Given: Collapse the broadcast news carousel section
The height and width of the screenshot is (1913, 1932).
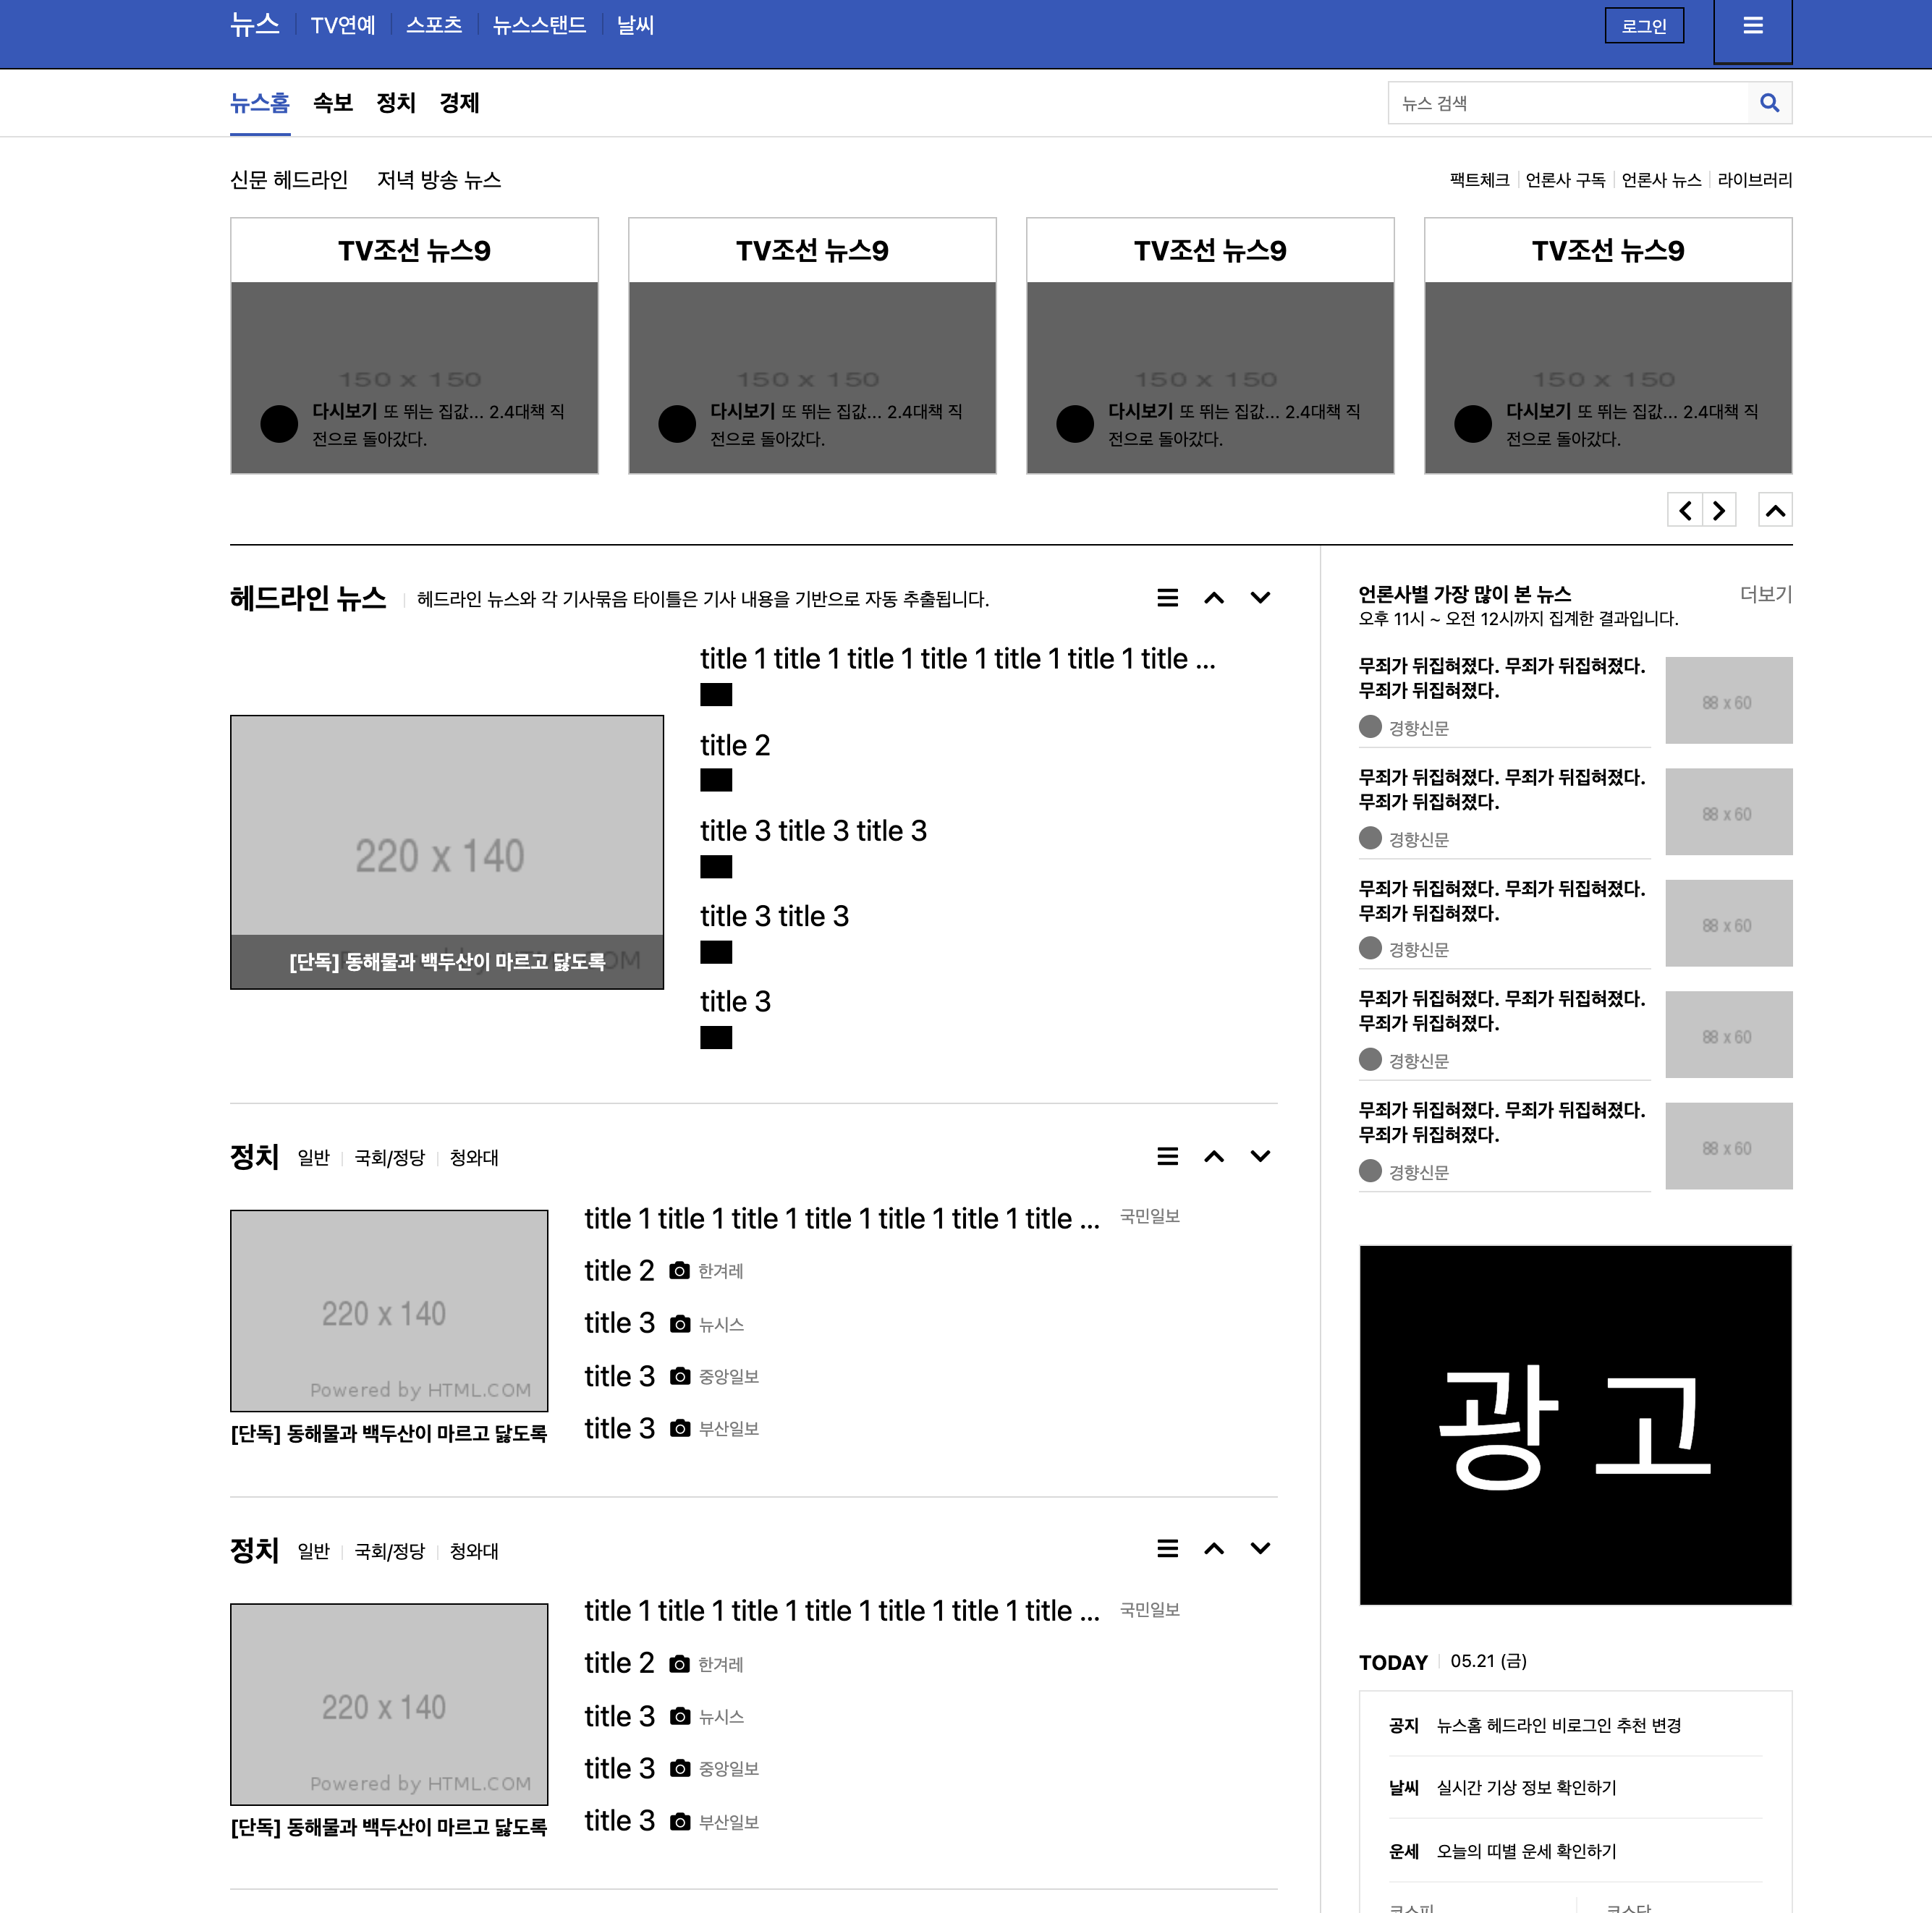Looking at the screenshot, I should 1775,511.
